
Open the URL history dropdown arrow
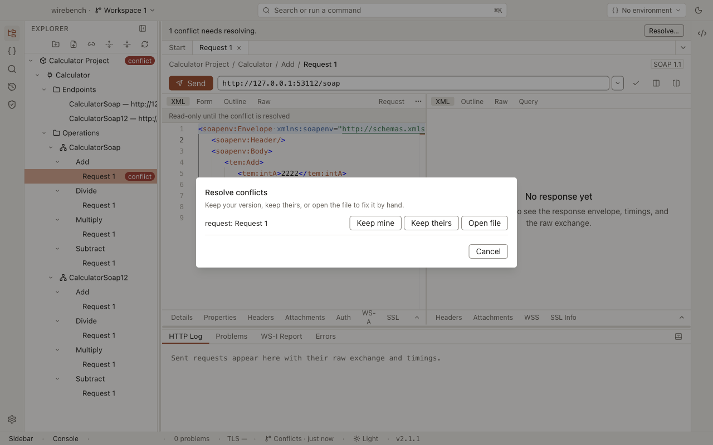618,83
